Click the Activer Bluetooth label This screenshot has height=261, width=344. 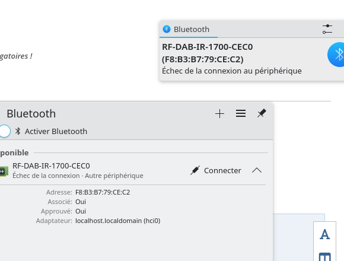56,131
